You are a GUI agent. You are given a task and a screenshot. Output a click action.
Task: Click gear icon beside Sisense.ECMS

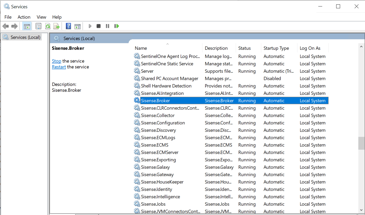pyautogui.click(x=137, y=145)
